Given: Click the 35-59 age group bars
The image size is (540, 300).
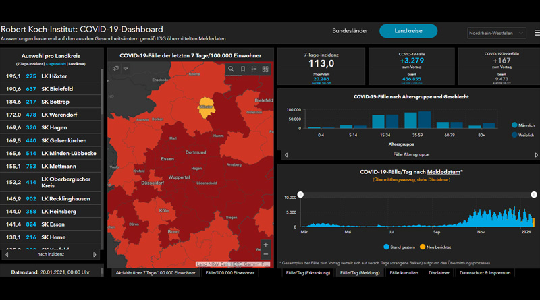Looking at the screenshot, I should (x=417, y=120).
